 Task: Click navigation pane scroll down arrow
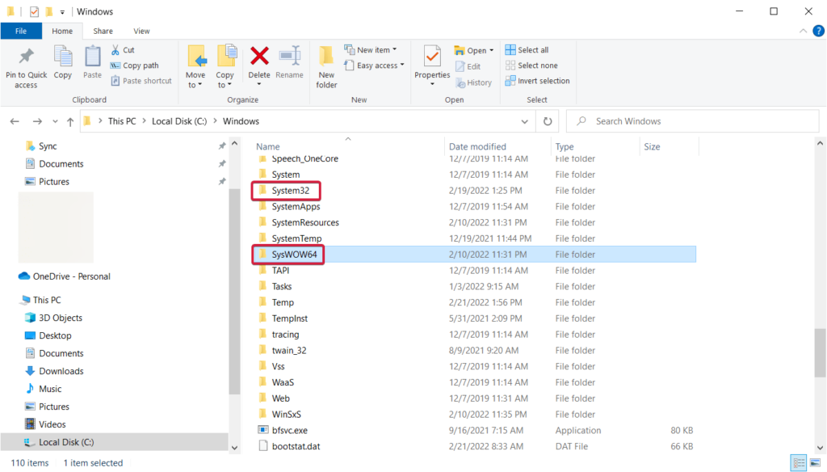pyautogui.click(x=235, y=448)
